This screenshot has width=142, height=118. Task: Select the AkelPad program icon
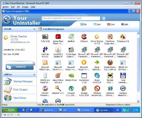[x=71, y=37]
